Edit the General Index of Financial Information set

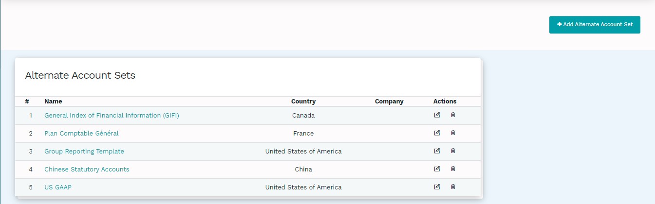[437, 115]
